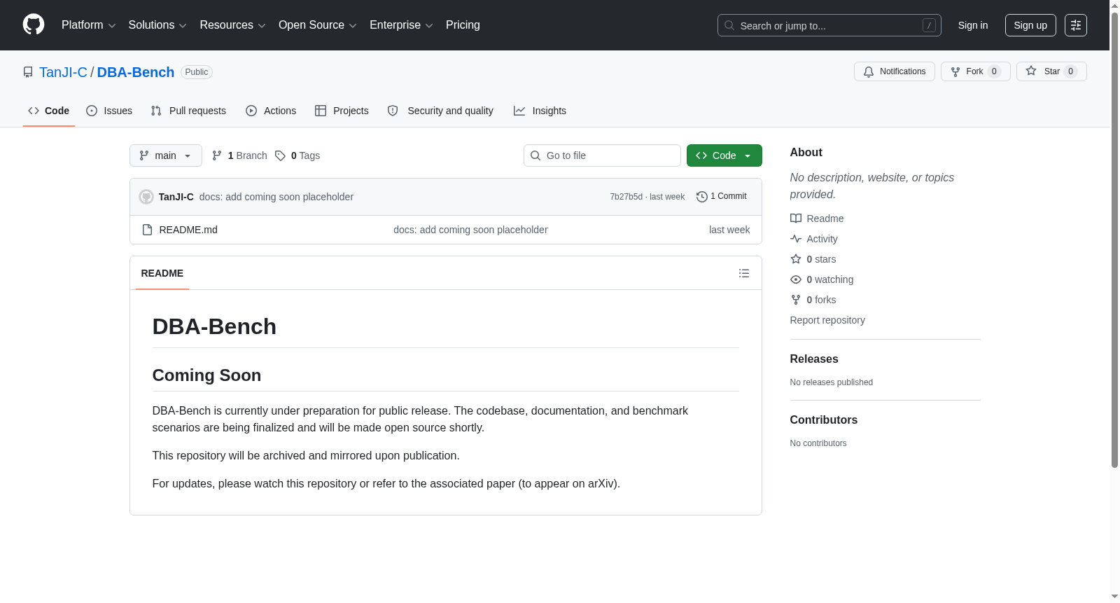Click the README.md row commit message

[470, 230]
